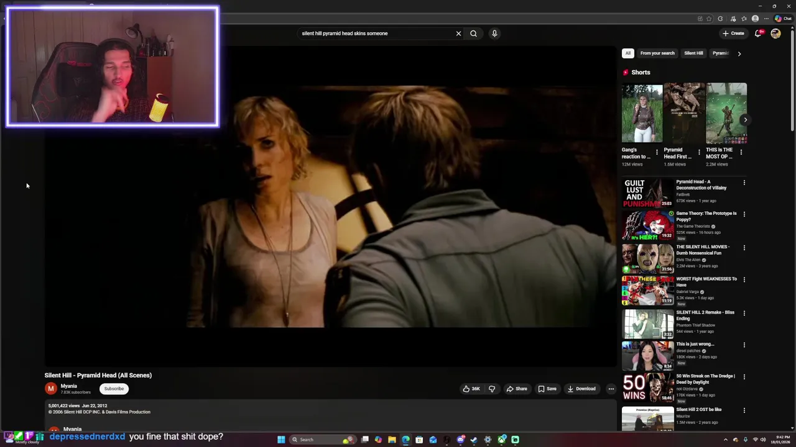Show more filter chips with arrow
This screenshot has width=796, height=447.
click(739, 53)
